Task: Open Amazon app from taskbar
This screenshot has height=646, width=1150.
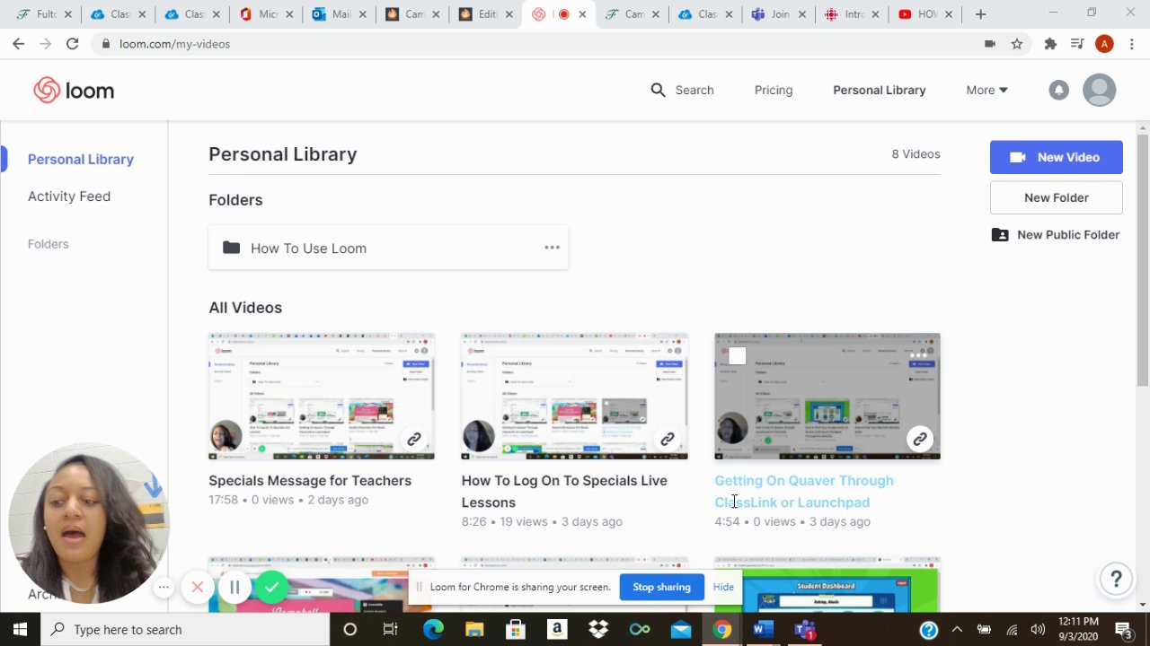Action: point(557,629)
